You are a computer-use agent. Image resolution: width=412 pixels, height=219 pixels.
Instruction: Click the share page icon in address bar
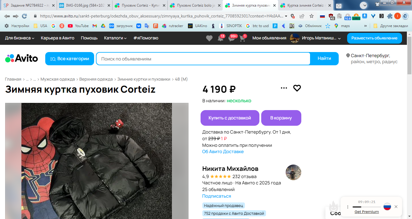click(x=302, y=16)
